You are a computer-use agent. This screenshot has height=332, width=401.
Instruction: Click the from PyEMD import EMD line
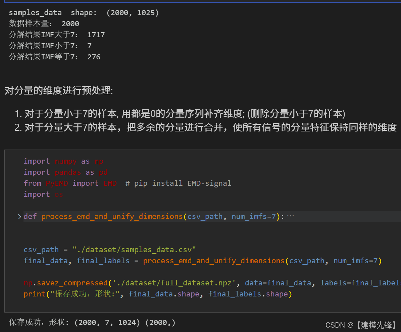click(x=70, y=183)
